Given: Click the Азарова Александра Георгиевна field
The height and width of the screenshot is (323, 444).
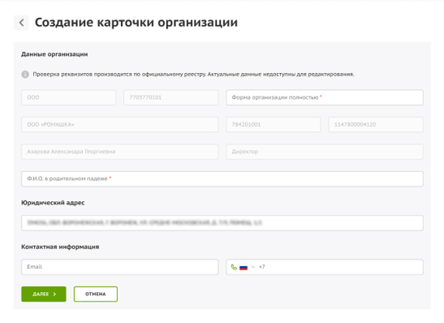Looking at the screenshot, I should tap(120, 152).
